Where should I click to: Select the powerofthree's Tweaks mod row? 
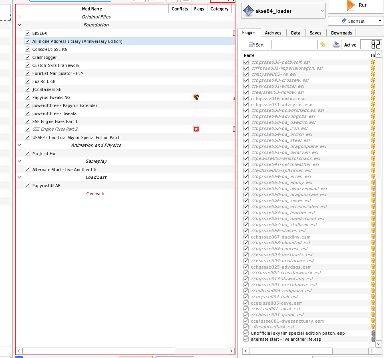pyautogui.click(x=129, y=113)
